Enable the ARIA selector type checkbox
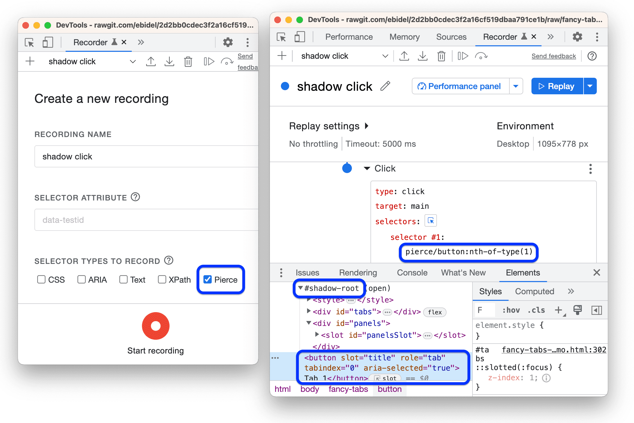This screenshot has height=423, width=634. click(81, 280)
